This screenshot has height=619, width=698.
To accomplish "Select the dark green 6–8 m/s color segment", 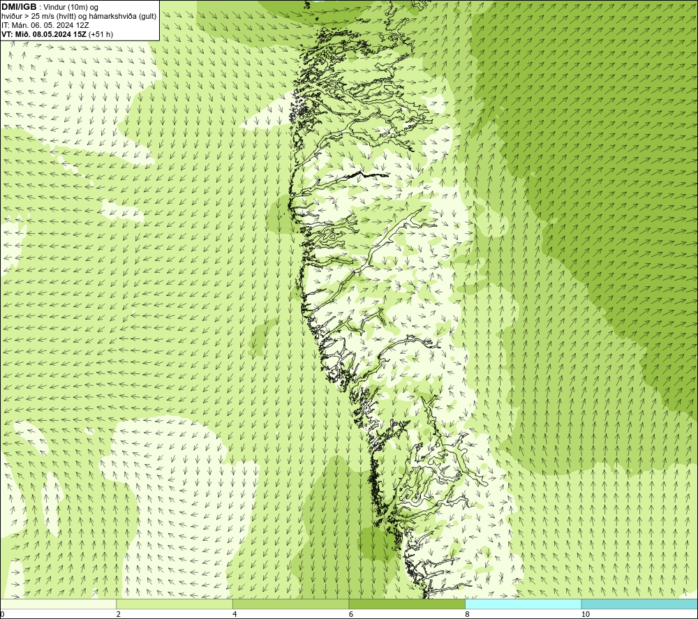I will [x=407, y=604].
